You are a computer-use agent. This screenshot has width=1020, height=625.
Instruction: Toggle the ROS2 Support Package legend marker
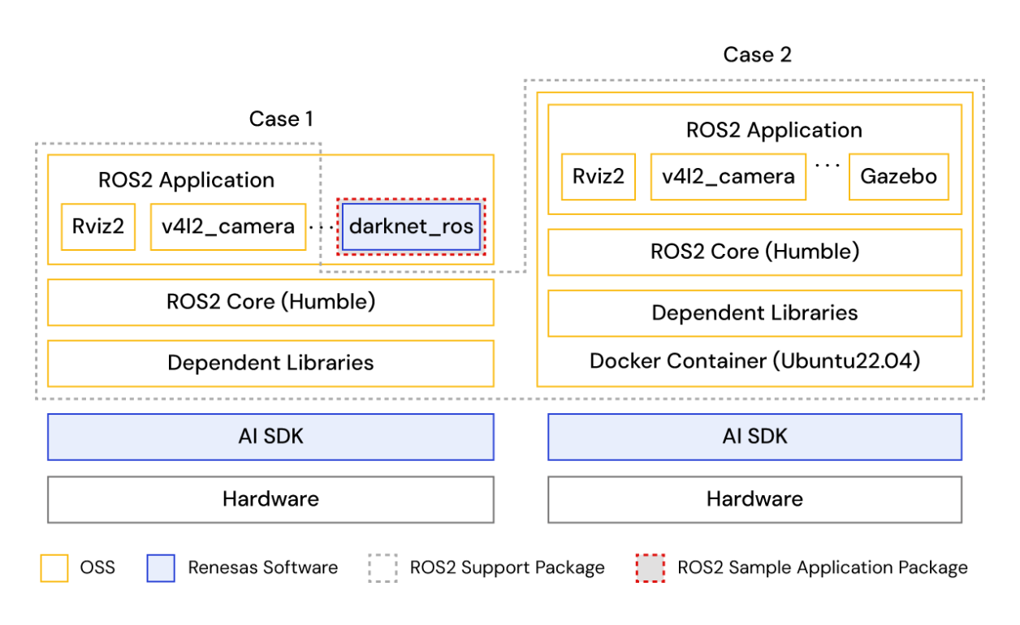pyautogui.click(x=384, y=567)
